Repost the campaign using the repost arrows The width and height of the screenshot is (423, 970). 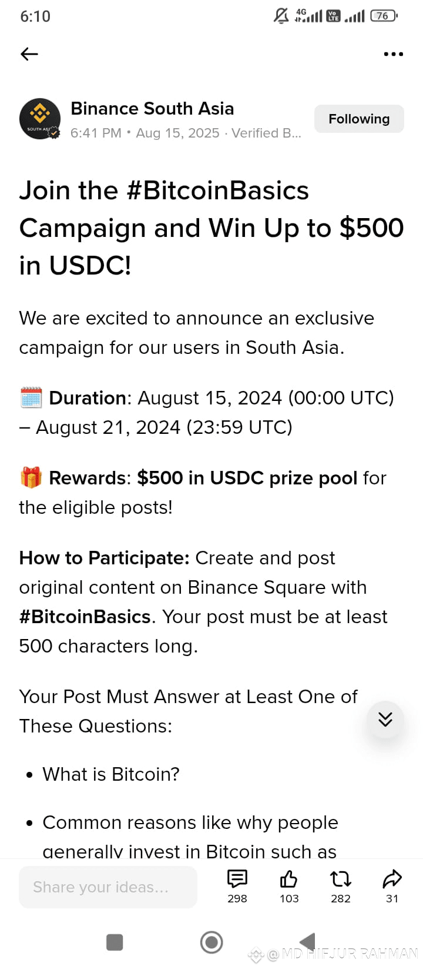(340, 880)
